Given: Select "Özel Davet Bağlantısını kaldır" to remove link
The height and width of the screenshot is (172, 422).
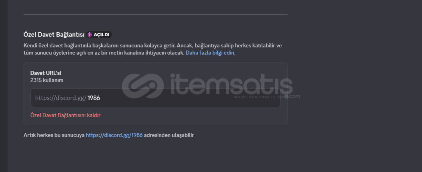Looking at the screenshot, I should click(65, 115).
